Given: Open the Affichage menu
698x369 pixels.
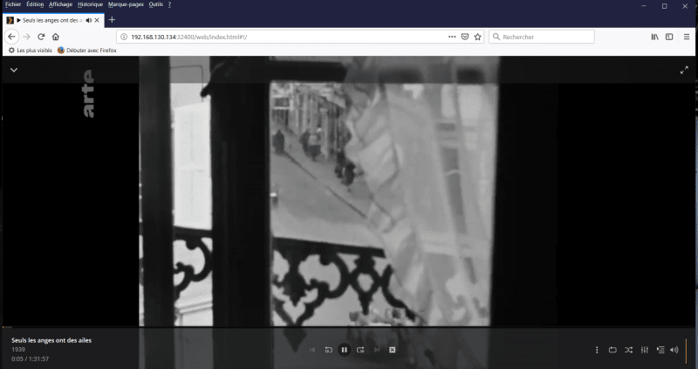Looking at the screenshot, I should click(x=60, y=4).
